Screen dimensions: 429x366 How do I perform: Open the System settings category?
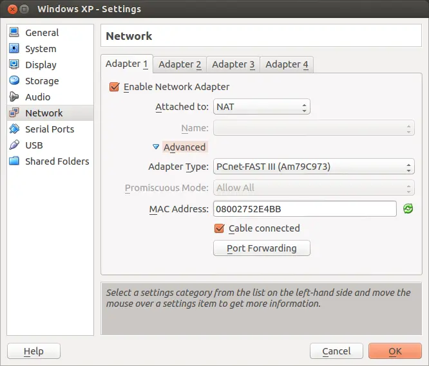coord(50,49)
